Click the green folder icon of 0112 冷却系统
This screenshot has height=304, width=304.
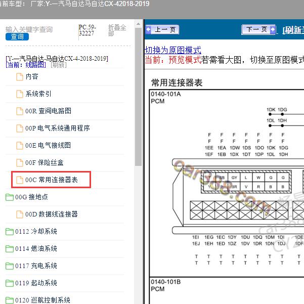pyautogui.click(x=10, y=232)
